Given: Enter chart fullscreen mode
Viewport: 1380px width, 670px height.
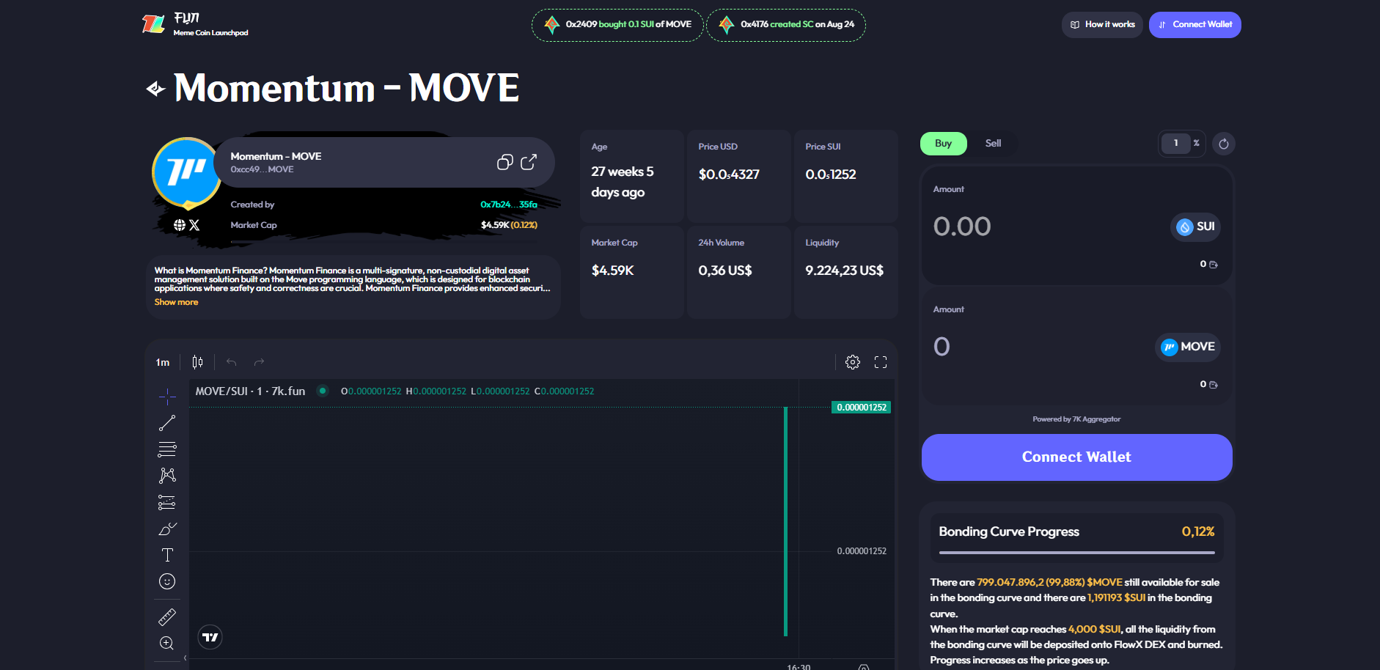Looking at the screenshot, I should 881,362.
